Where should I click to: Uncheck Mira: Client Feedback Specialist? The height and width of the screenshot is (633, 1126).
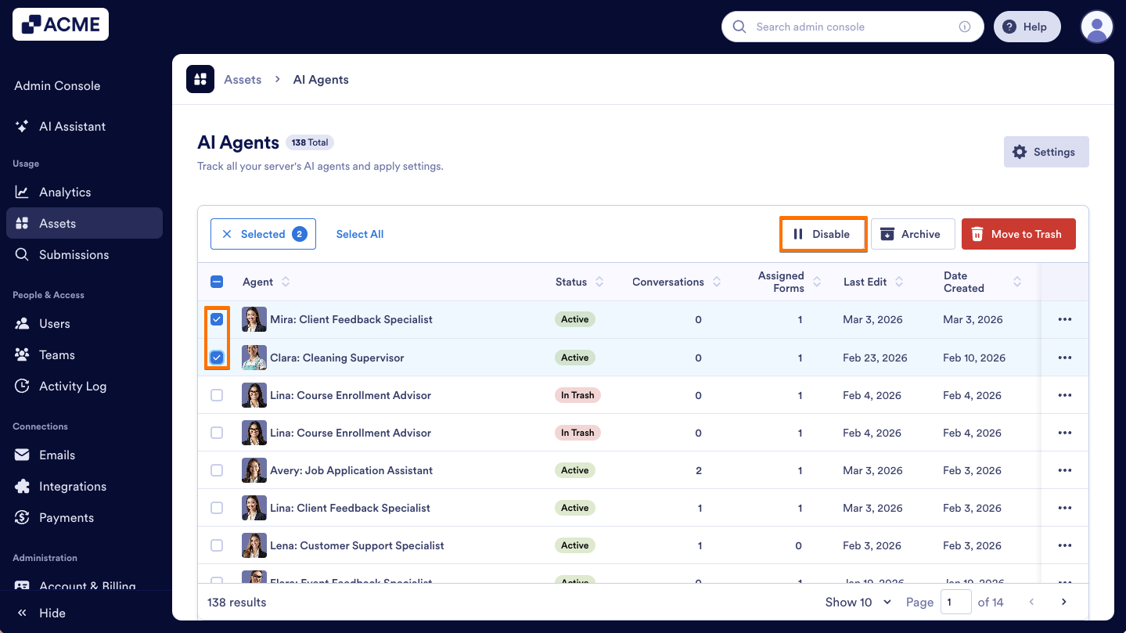217,319
